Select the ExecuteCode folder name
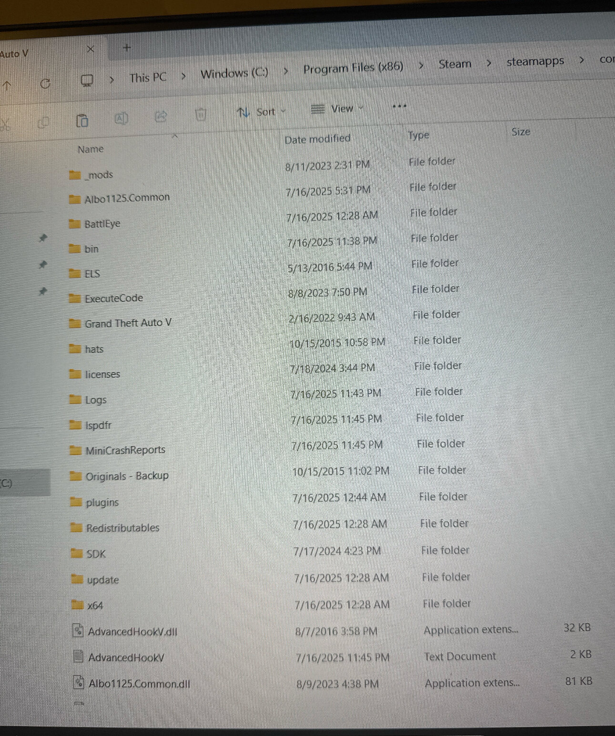The image size is (615, 736). [114, 299]
